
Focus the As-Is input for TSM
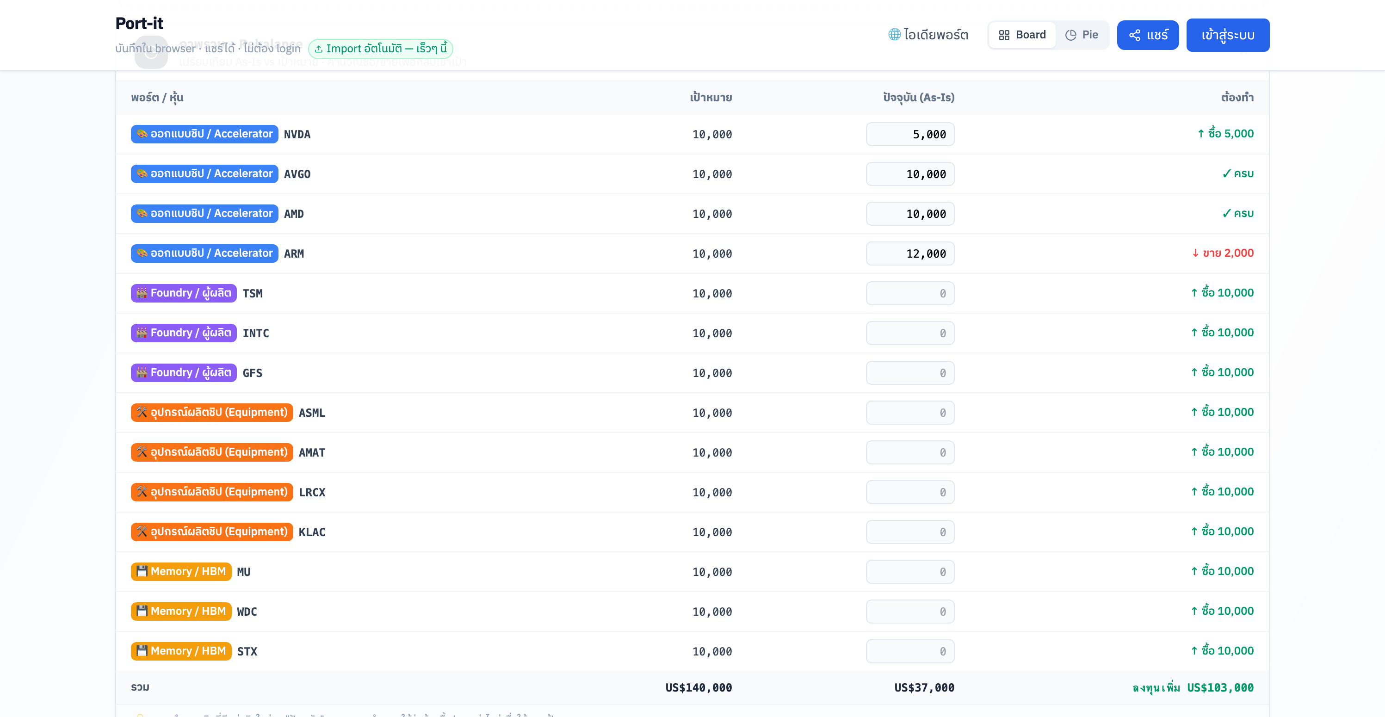point(910,293)
